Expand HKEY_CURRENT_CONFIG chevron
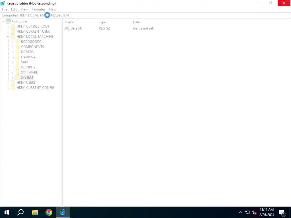Image resolution: width=291 pixels, height=218 pixels. click(x=8, y=88)
